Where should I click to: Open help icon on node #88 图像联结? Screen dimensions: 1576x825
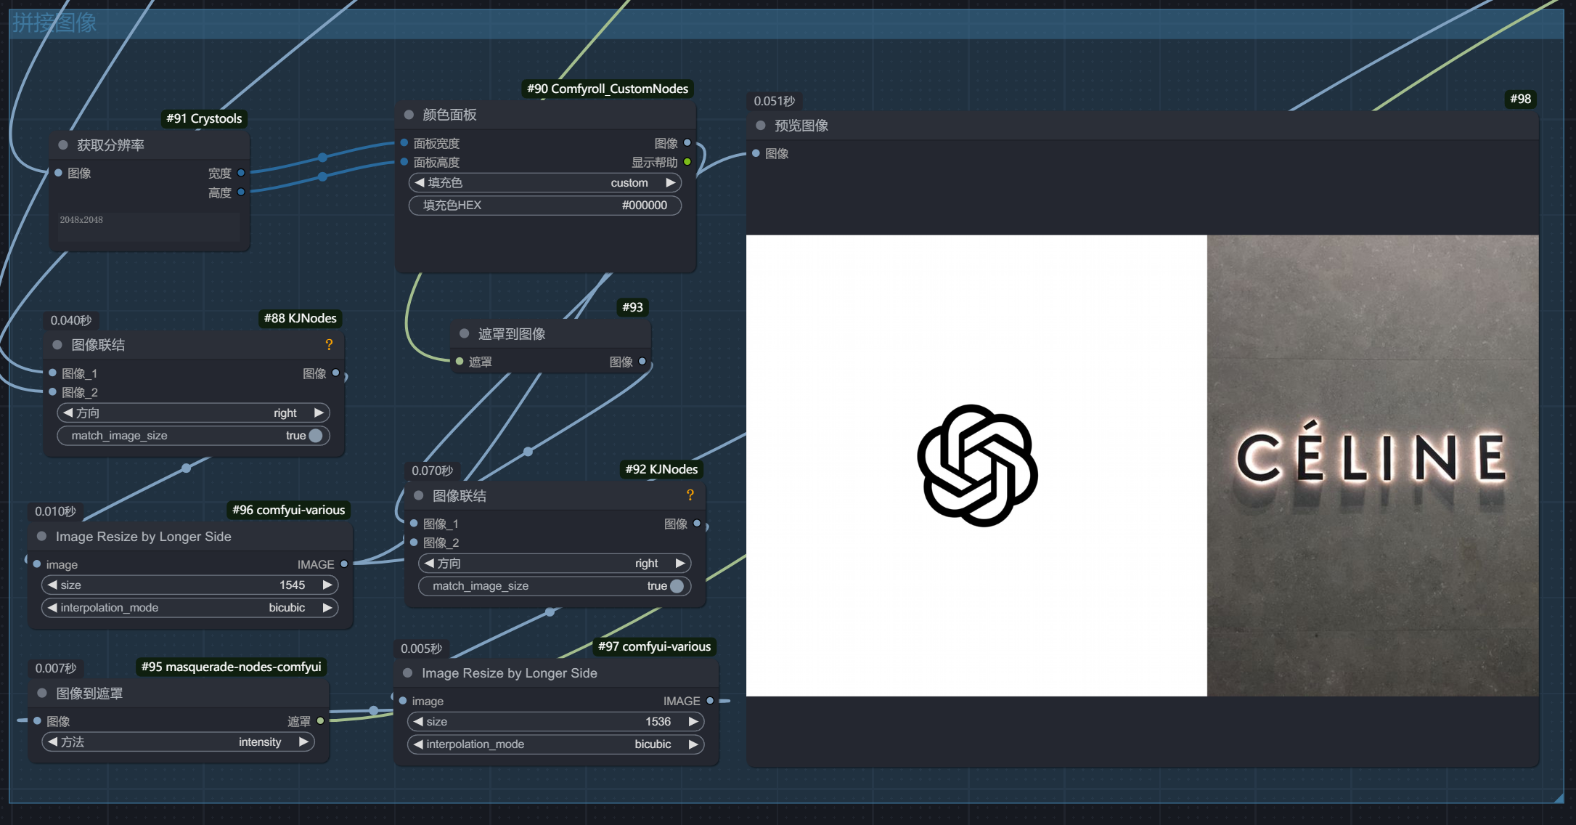(x=329, y=345)
